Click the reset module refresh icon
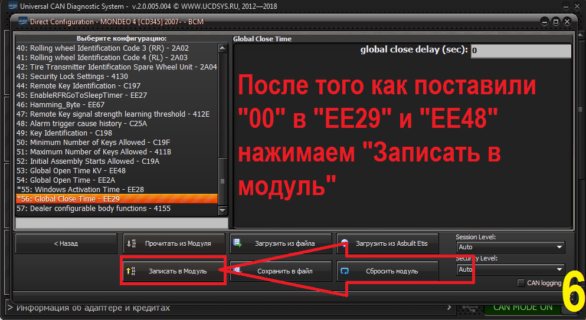 (345, 271)
